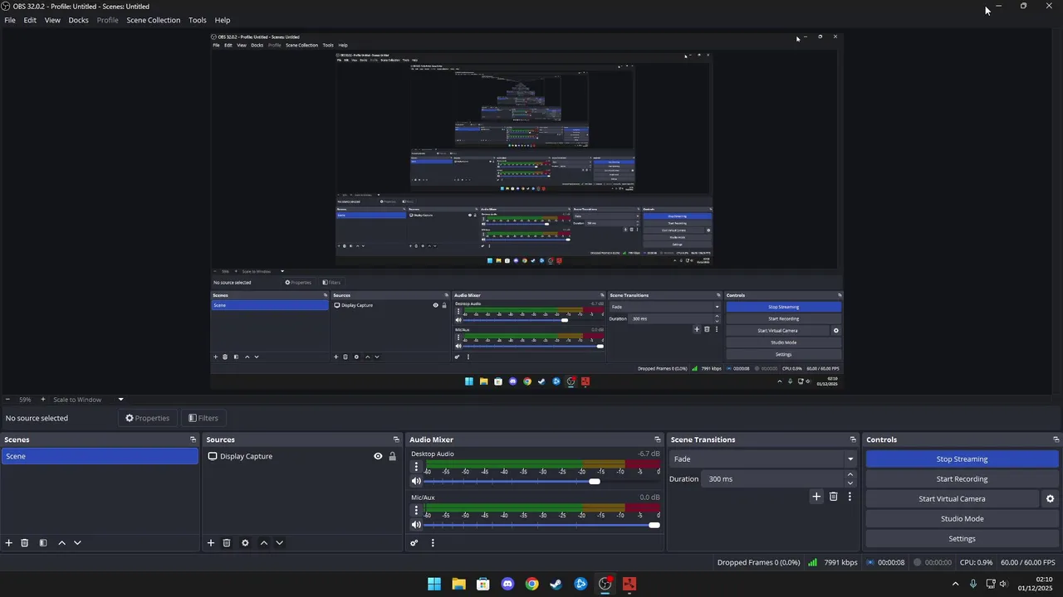
Task: Float the Sources dock panel
Action: click(396, 439)
